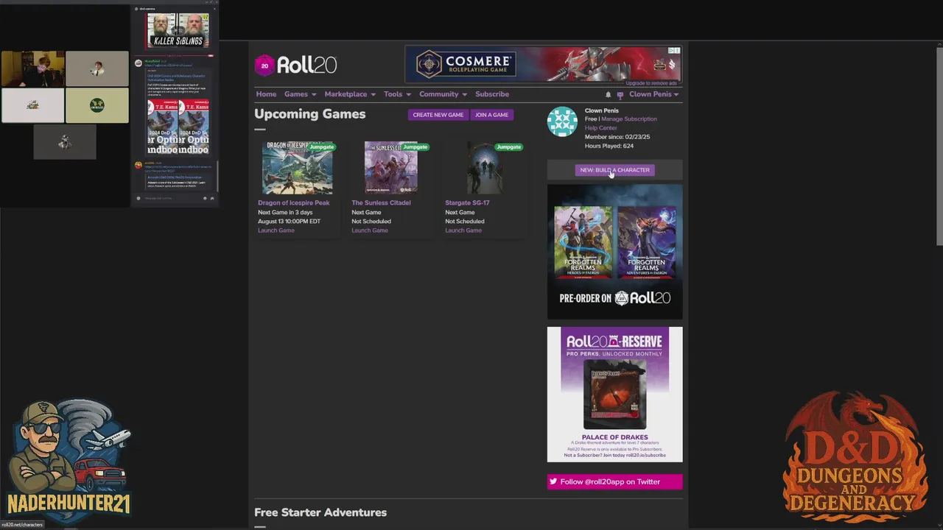
Task: Open the Help Center link
Action: click(x=601, y=128)
